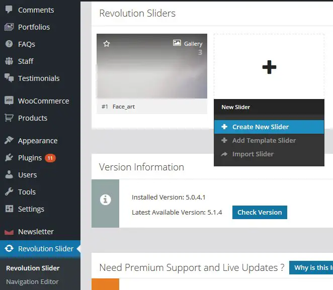Viewport: 333px width, 290px height.
Task: Click the arrow icon beside Import Slider
Action: click(x=224, y=154)
